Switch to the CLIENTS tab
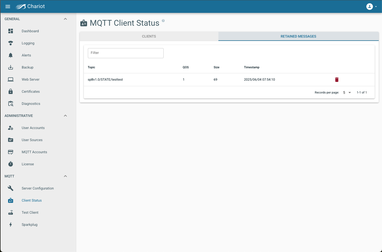Screen dimensions: 382x252 click(149, 36)
